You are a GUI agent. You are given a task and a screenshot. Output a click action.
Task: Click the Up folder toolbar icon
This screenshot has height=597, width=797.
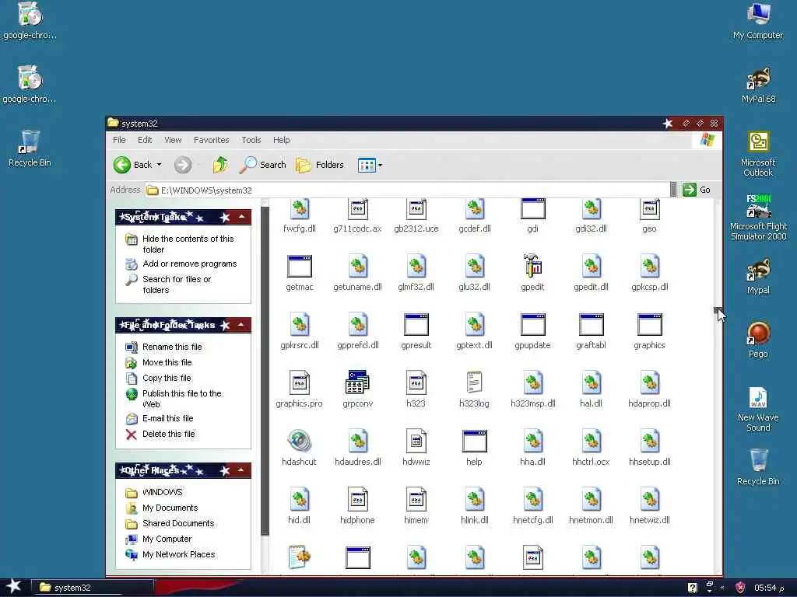click(220, 165)
